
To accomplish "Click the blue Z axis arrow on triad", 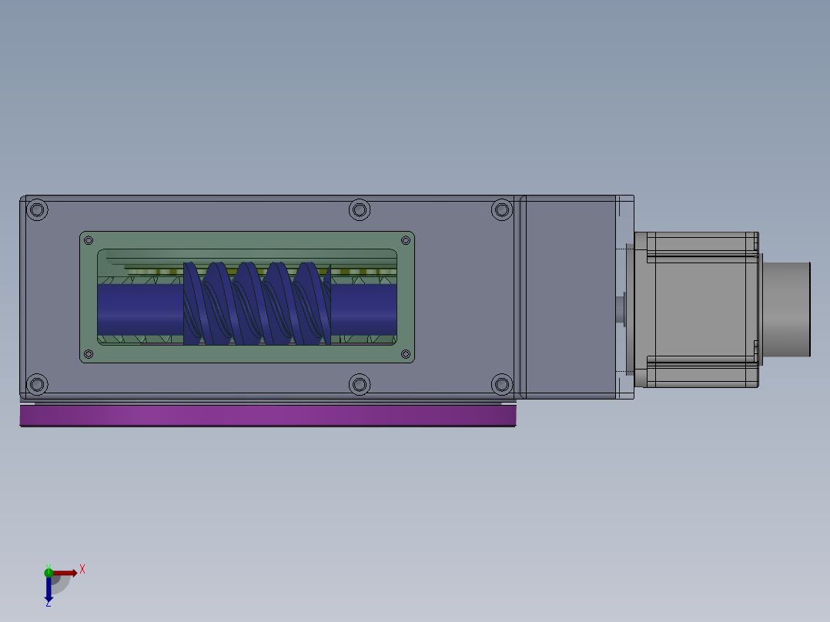I will [49, 589].
